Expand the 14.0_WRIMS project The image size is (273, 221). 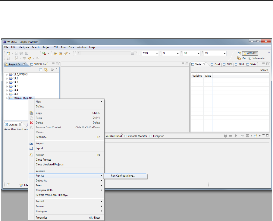pos(7,75)
